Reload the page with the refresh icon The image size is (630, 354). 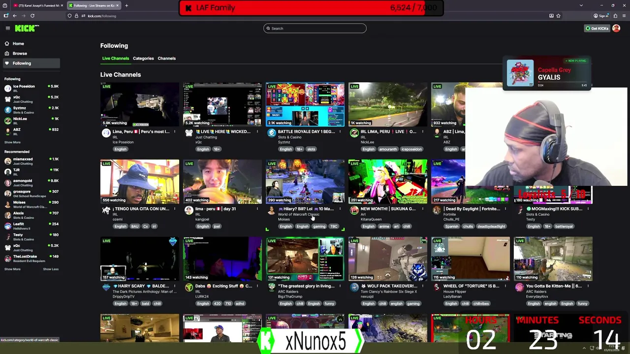(x=32, y=16)
